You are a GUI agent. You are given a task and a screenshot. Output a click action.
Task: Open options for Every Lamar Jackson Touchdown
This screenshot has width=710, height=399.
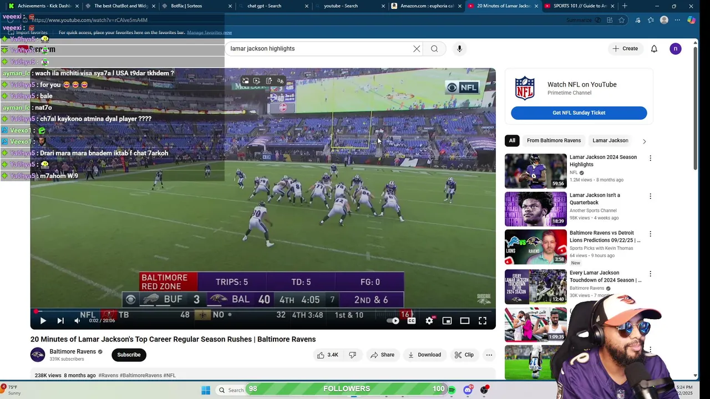coord(650,274)
